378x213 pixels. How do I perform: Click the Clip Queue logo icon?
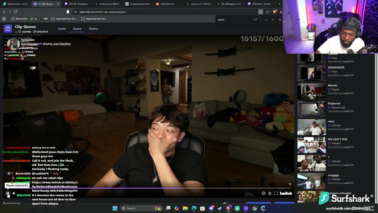[x=8, y=29]
